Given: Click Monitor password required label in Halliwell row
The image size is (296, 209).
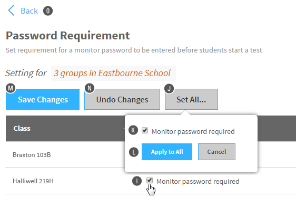Looking at the screenshot, I should click(198, 182).
